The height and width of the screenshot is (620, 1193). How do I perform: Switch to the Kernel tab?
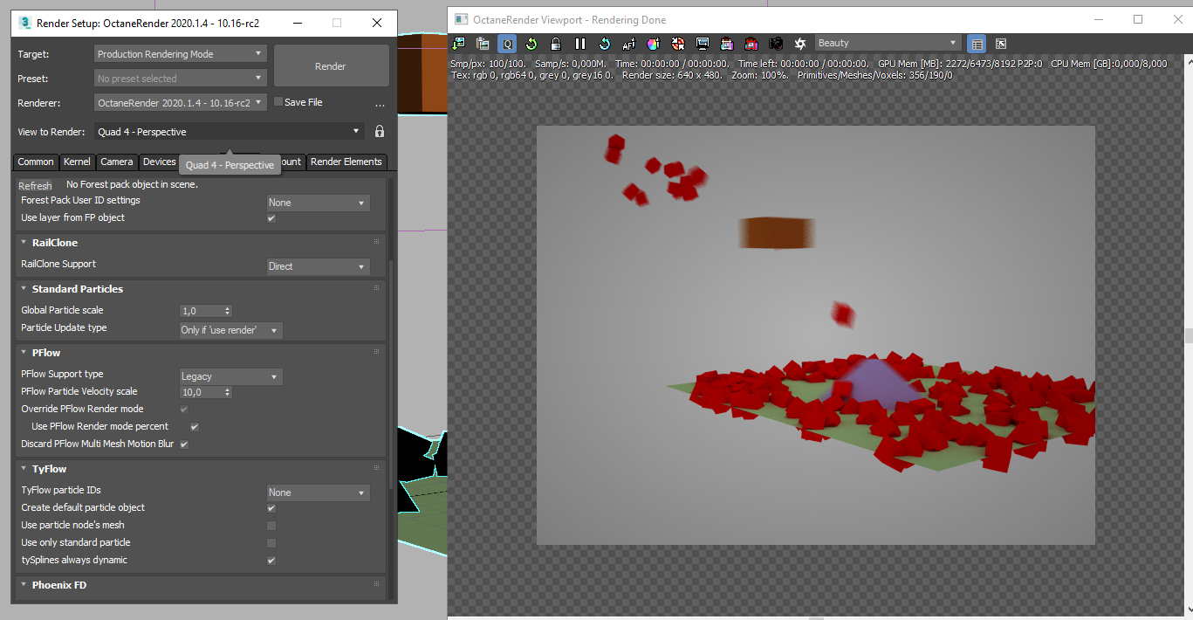(x=77, y=162)
